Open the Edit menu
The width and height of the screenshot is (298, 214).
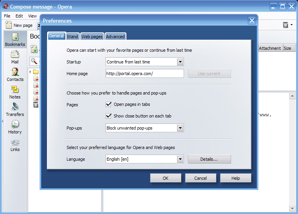click(19, 16)
